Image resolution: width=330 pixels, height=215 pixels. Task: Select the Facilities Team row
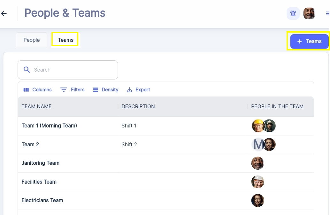click(39, 182)
